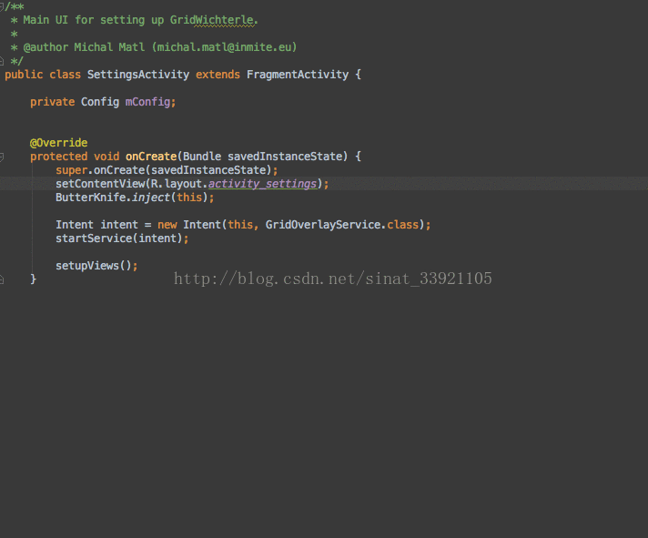Click the @author tag in the Javadoc
This screenshot has width=648, height=538.
pyautogui.click(x=46, y=47)
